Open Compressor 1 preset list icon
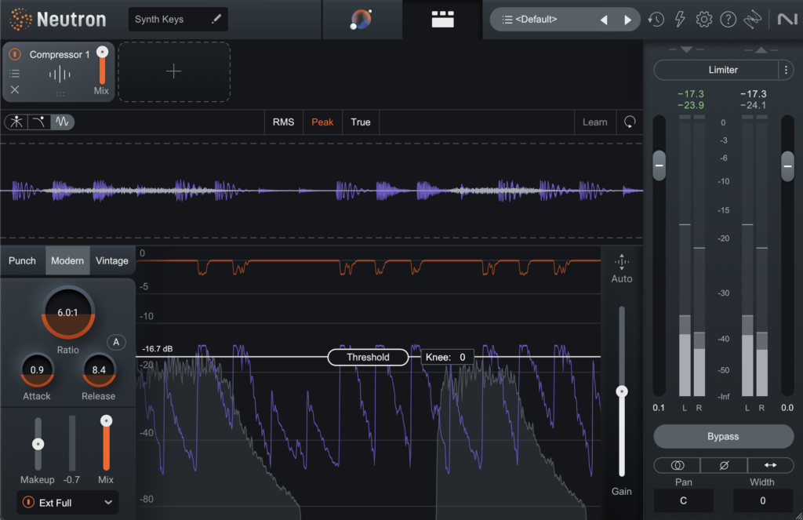 [15, 73]
